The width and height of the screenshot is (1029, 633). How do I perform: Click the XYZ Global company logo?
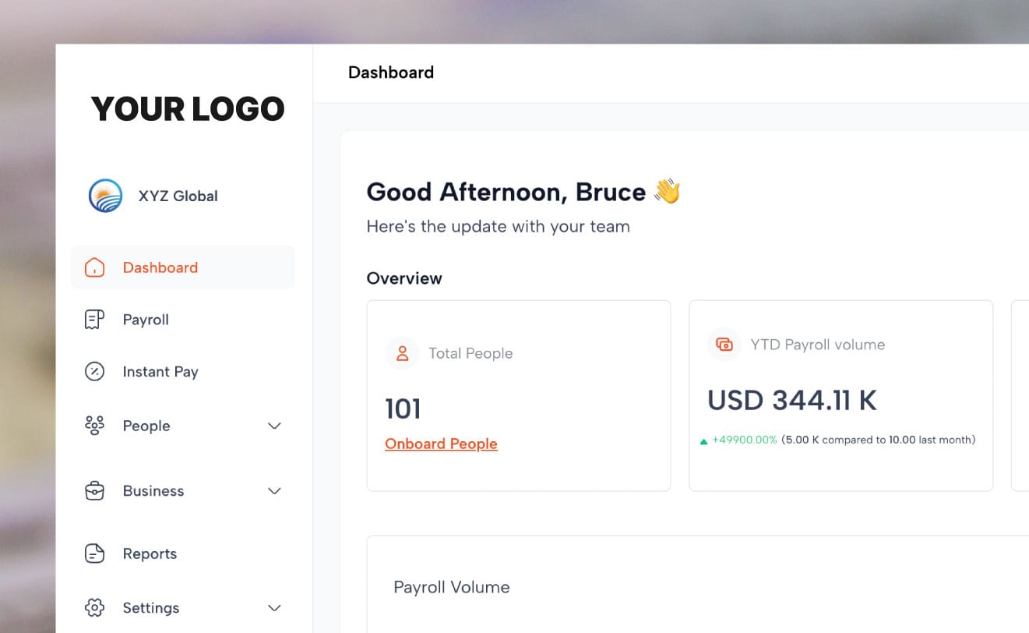(x=105, y=195)
